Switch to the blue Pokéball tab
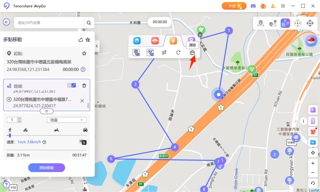This screenshot has height=192, width=320. point(137,41)
